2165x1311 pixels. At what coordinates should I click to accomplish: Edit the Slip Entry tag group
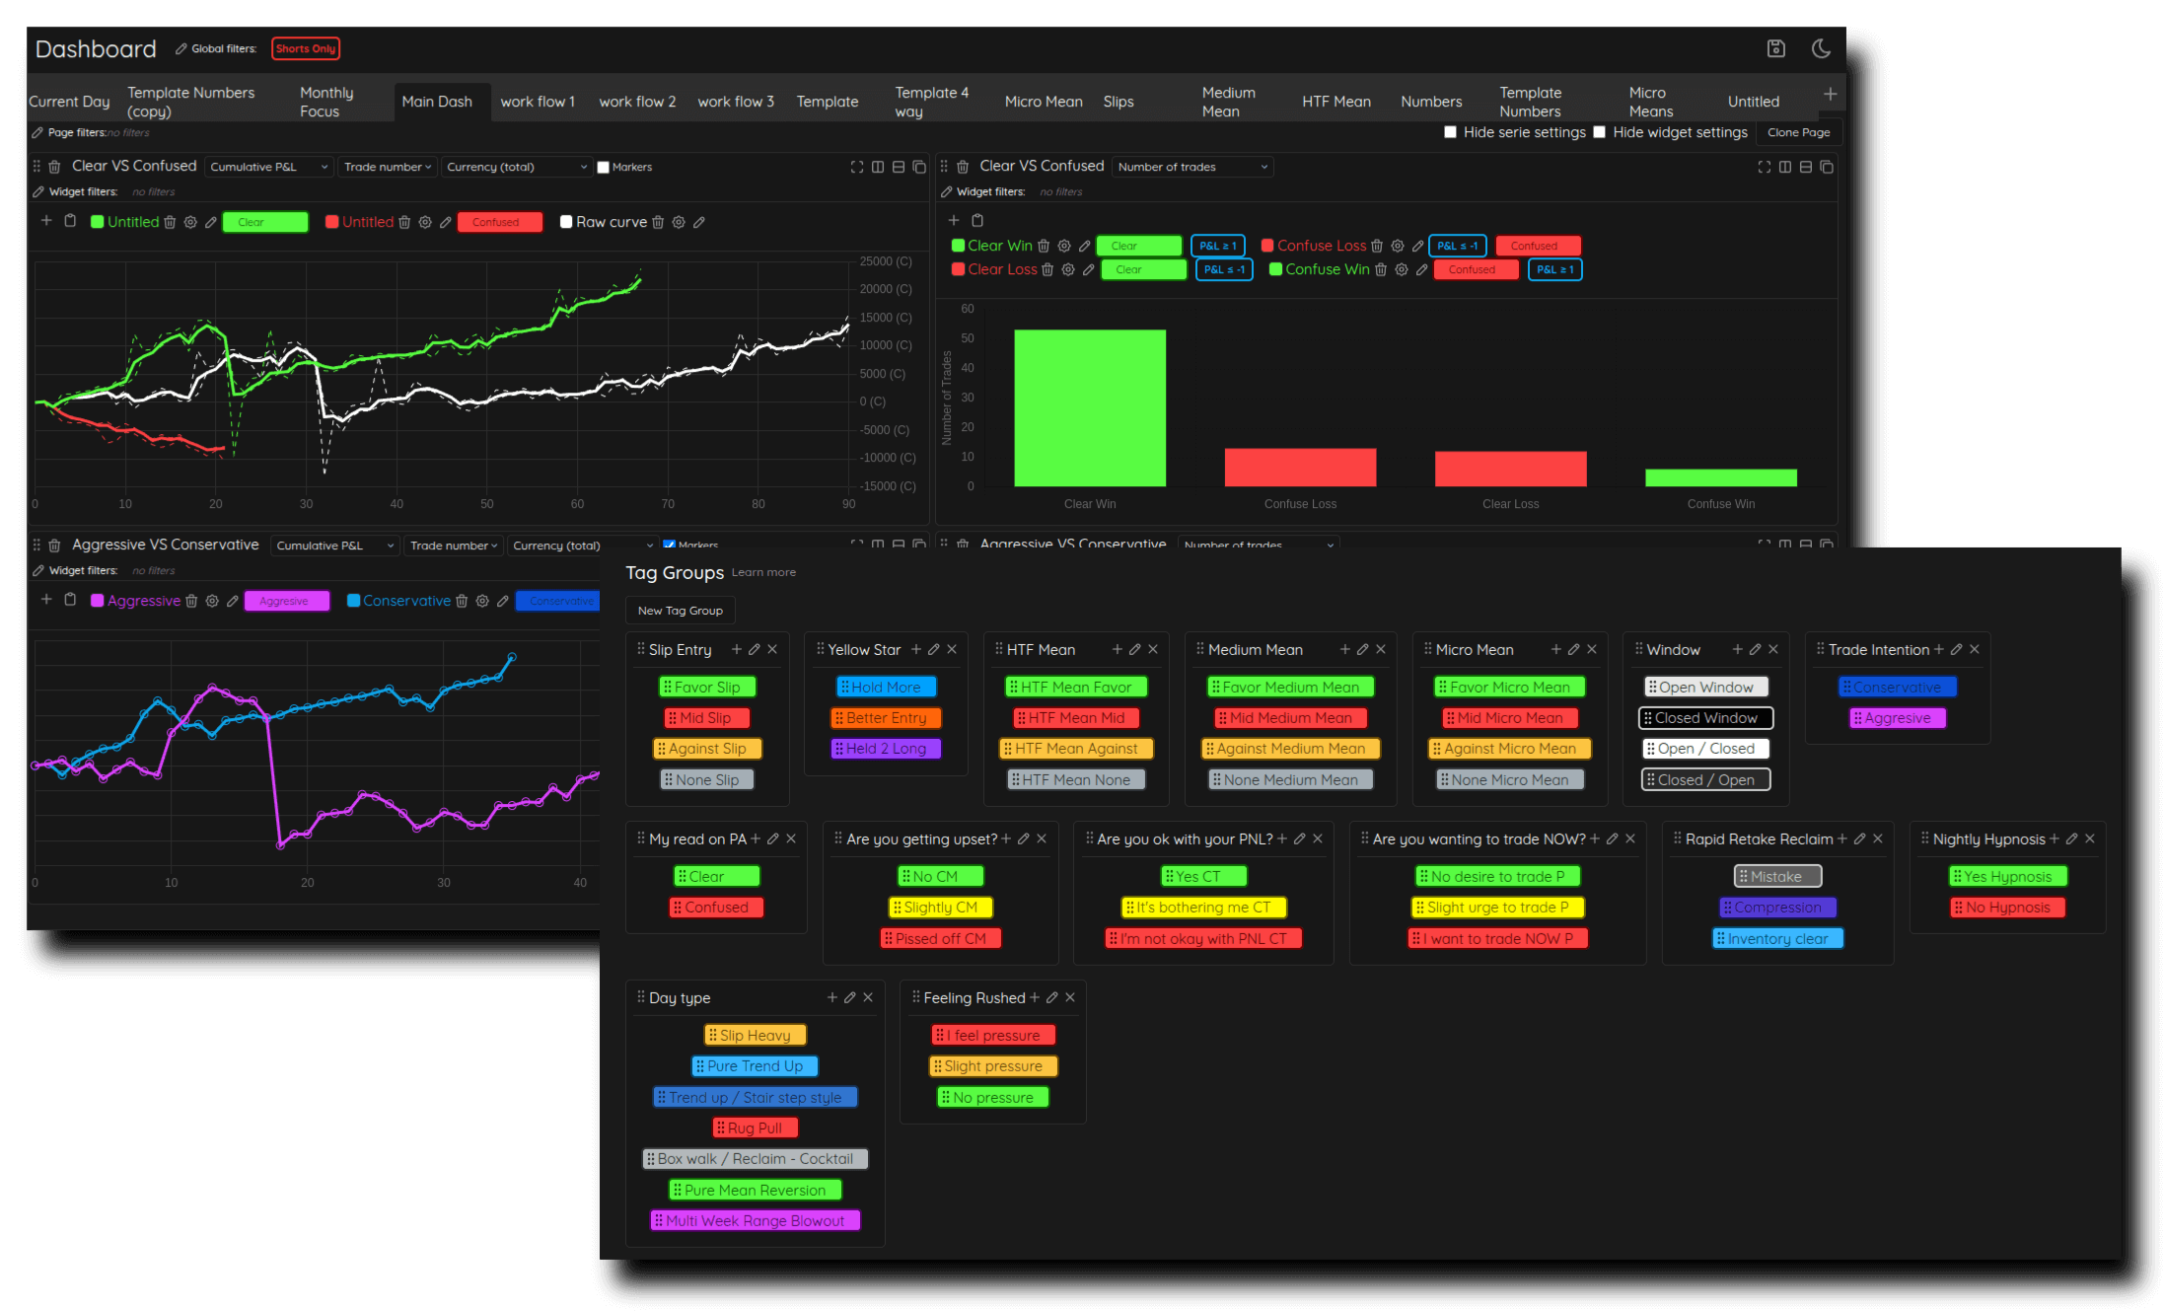(x=755, y=649)
